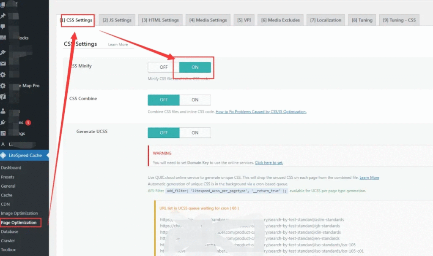Open the Toolbox submenu item

(x=8, y=250)
